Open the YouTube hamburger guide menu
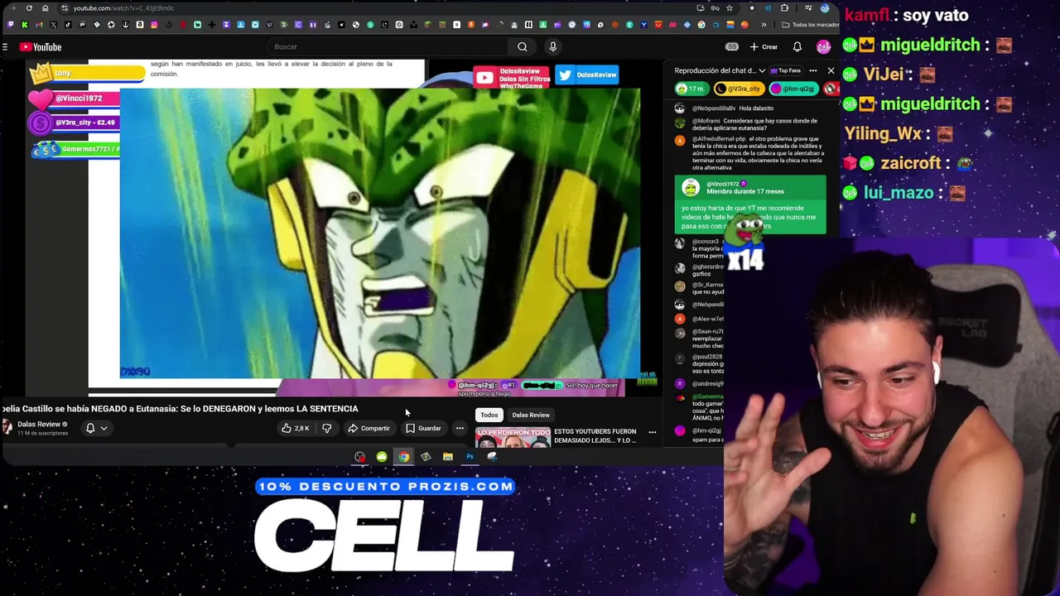The width and height of the screenshot is (1060, 596). tap(5, 47)
